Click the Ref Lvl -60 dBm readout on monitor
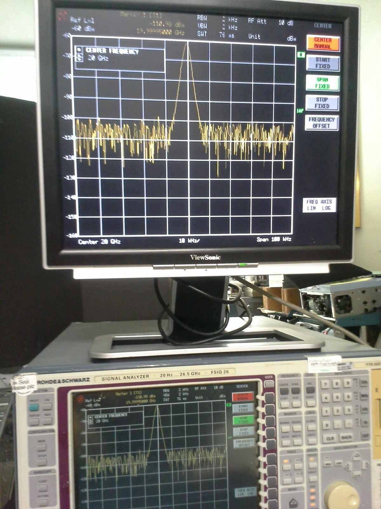This screenshot has width=381, height=509. coord(83,25)
